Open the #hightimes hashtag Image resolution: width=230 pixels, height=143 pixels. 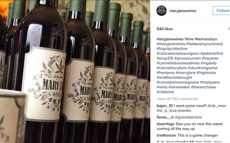pyautogui.click(x=206, y=73)
